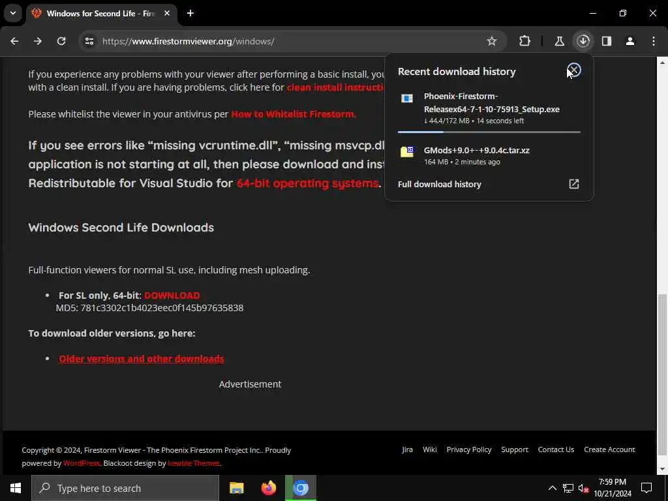Open 64-bit operating systems link
668x501 pixels.
308,183
